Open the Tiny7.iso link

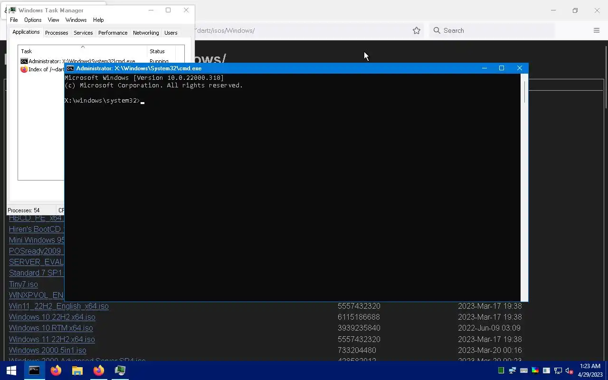coord(23,285)
